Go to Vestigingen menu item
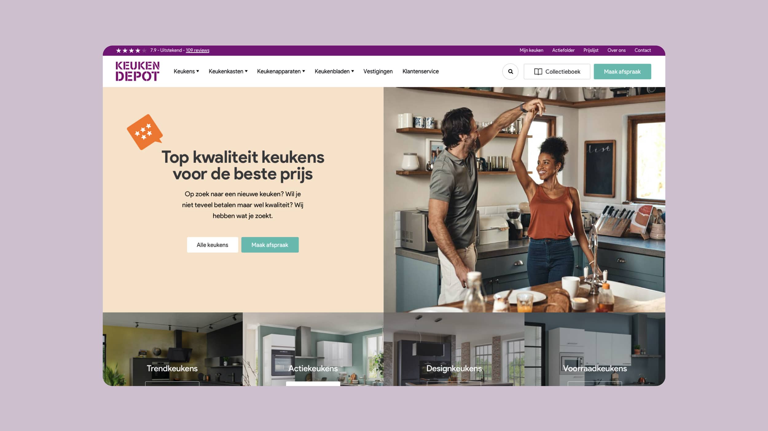Image resolution: width=768 pixels, height=431 pixels. click(378, 71)
